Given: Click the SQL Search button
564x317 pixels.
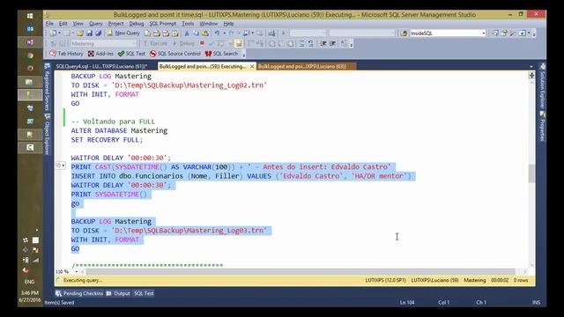Looking at the screenshot, I should (221, 54).
